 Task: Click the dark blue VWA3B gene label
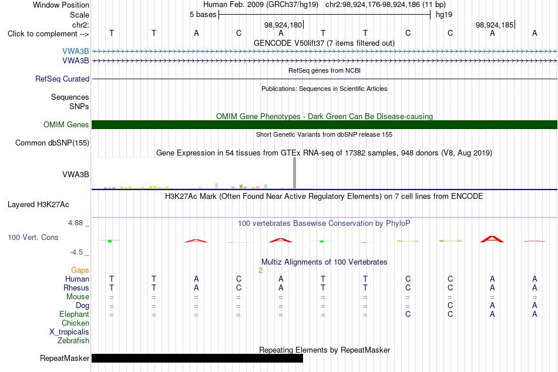click(75, 61)
